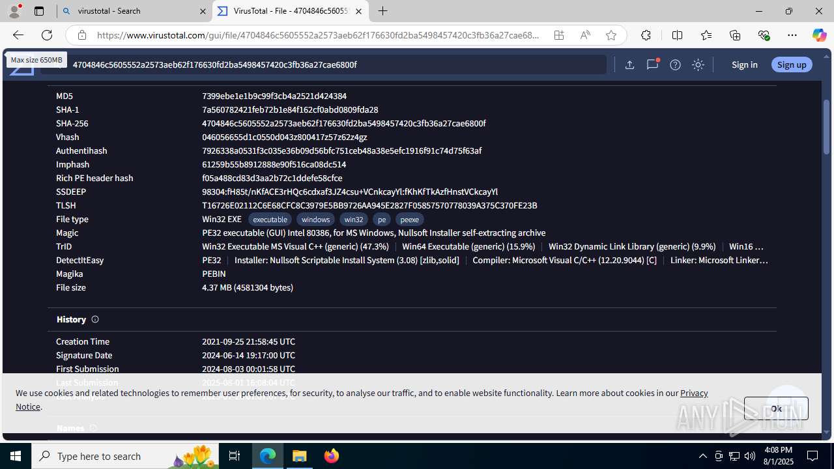Focus the browser address bar URL
This screenshot has height=469, width=834.
point(318,35)
